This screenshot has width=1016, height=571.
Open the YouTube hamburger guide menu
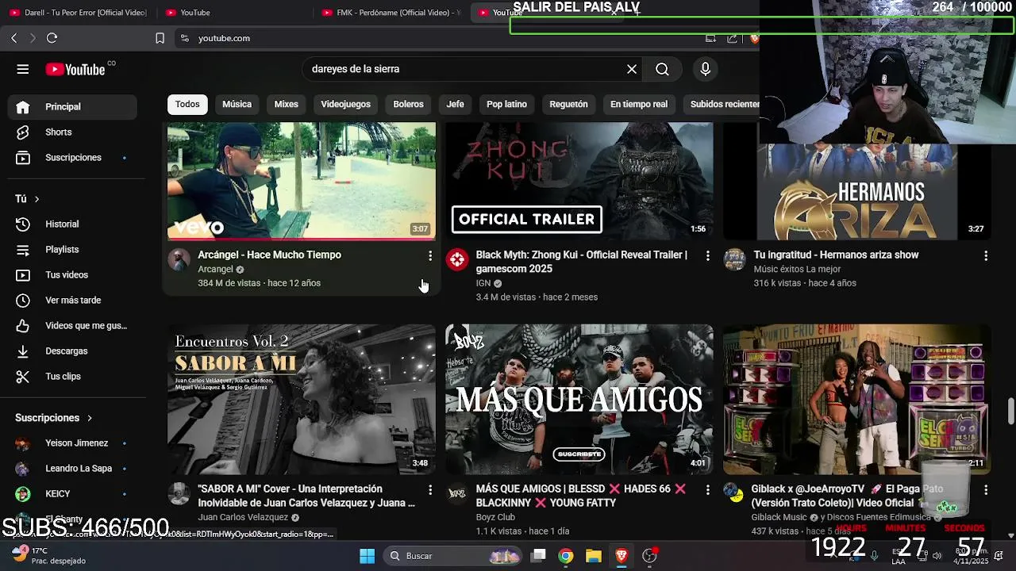(23, 69)
